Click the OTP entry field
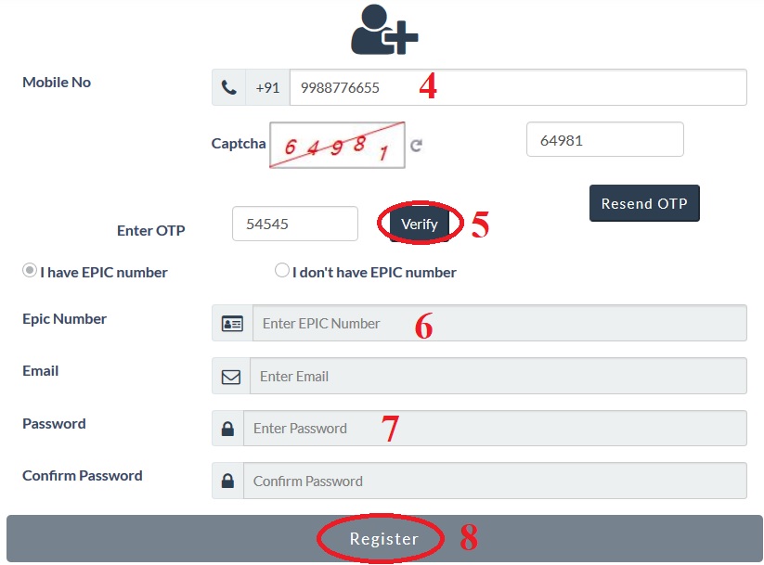Viewport: 764px width, 565px height. tap(295, 224)
